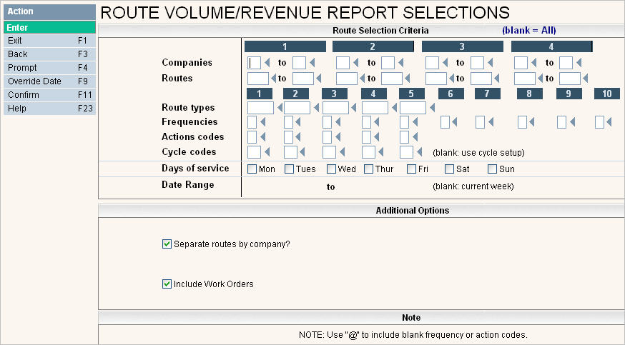Check the Thur day of service
This screenshot has height=345, width=625.
pos(369,169)
